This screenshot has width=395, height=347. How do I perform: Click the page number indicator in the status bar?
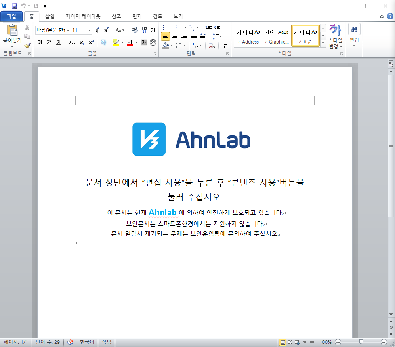coord(15,342)
